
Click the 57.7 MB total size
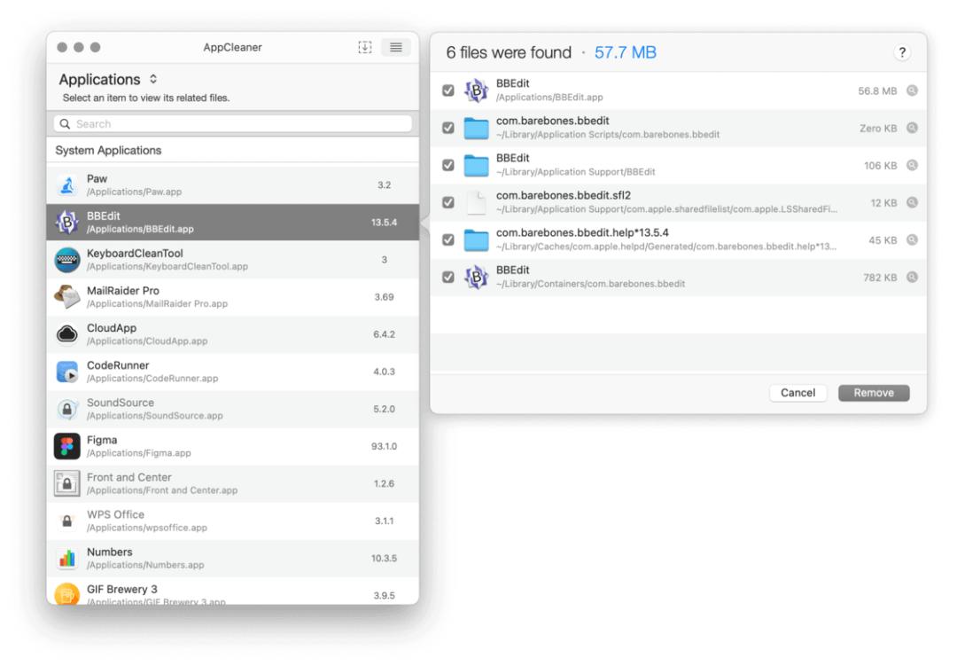click(x=625, y=52)
